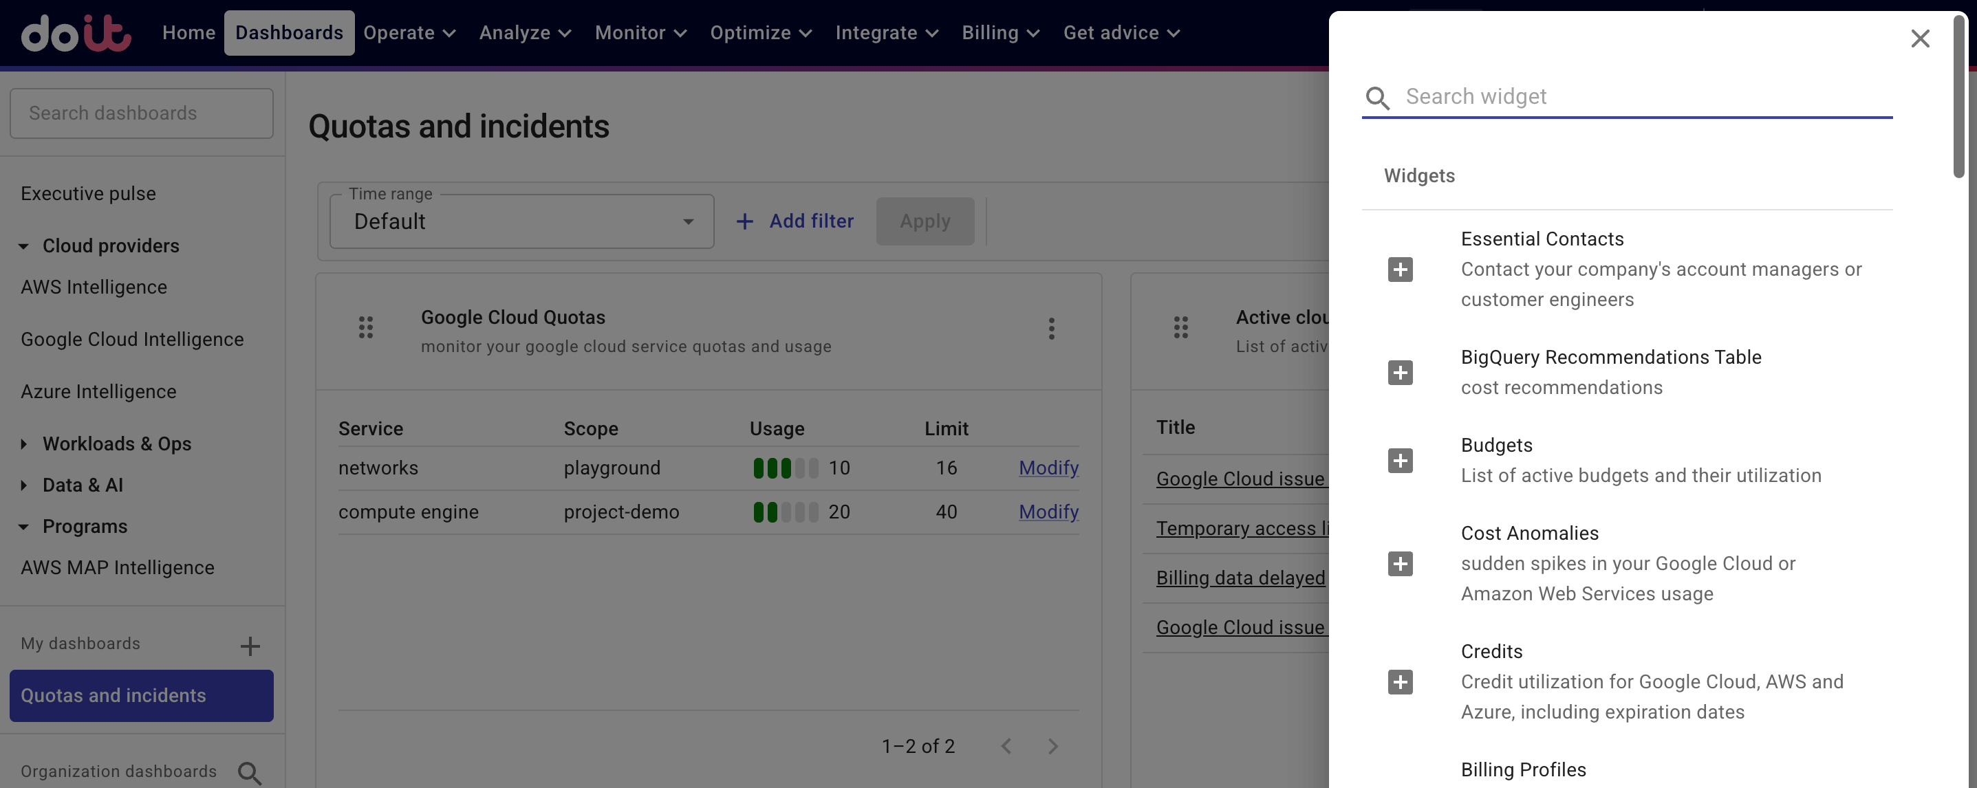Viewport: 1977px width, 788px height.
Task: Open Google Cloud Quotas widget options menu
Action: 1051,329
